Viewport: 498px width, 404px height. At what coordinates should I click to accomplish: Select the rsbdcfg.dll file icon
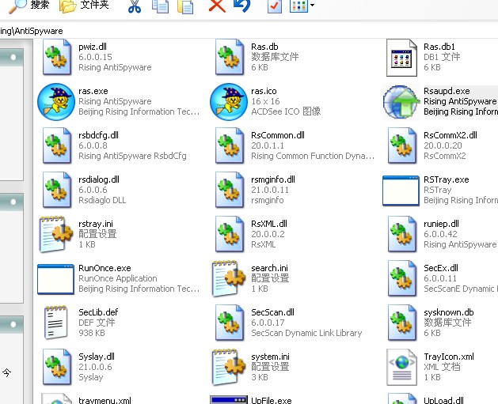coord(56,145)
